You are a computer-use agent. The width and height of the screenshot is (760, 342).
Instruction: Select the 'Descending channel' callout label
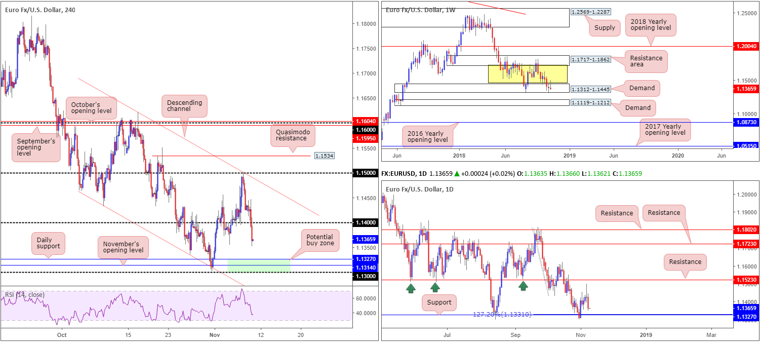185,105
